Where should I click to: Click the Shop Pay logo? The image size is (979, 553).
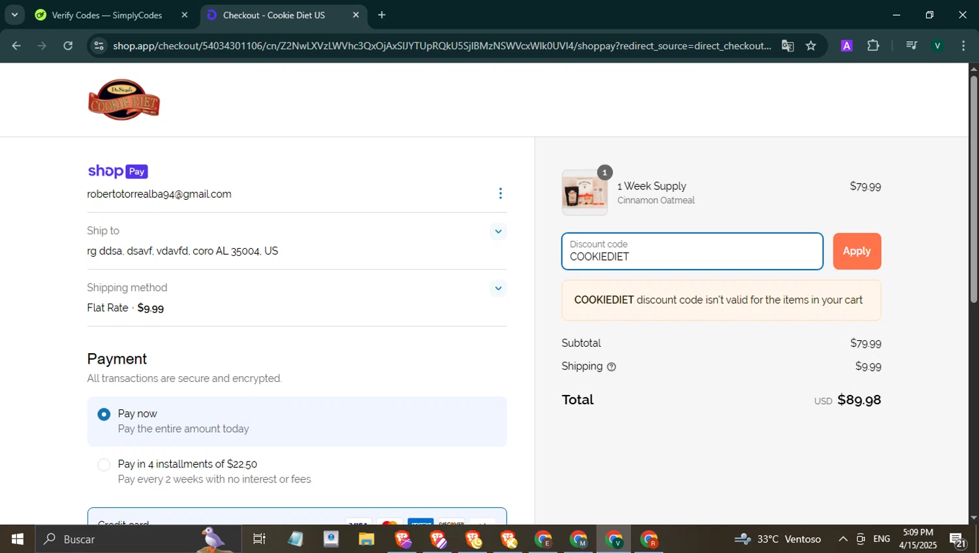pos(117,171)
